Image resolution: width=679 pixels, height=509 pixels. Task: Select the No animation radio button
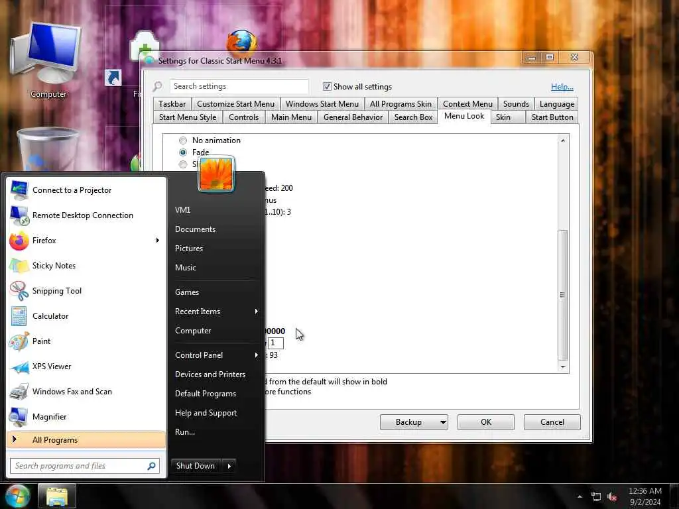[x=183, y=141]
